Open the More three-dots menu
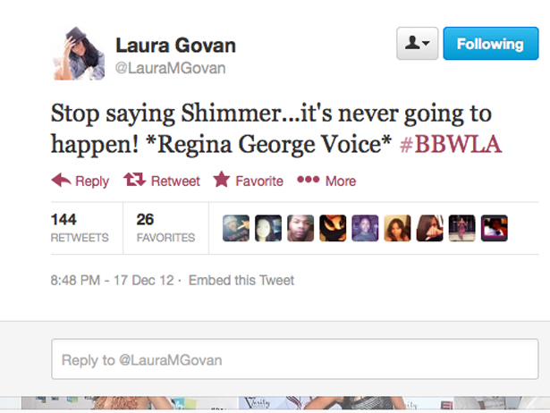This screenshot has width=550, height=413. tap(309, 180)
